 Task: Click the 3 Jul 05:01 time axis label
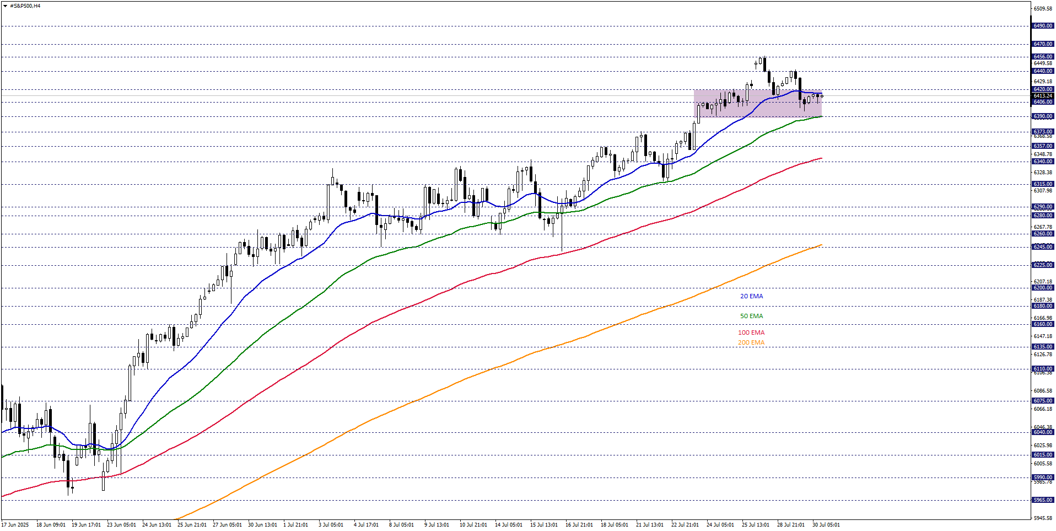coord(331,525)
